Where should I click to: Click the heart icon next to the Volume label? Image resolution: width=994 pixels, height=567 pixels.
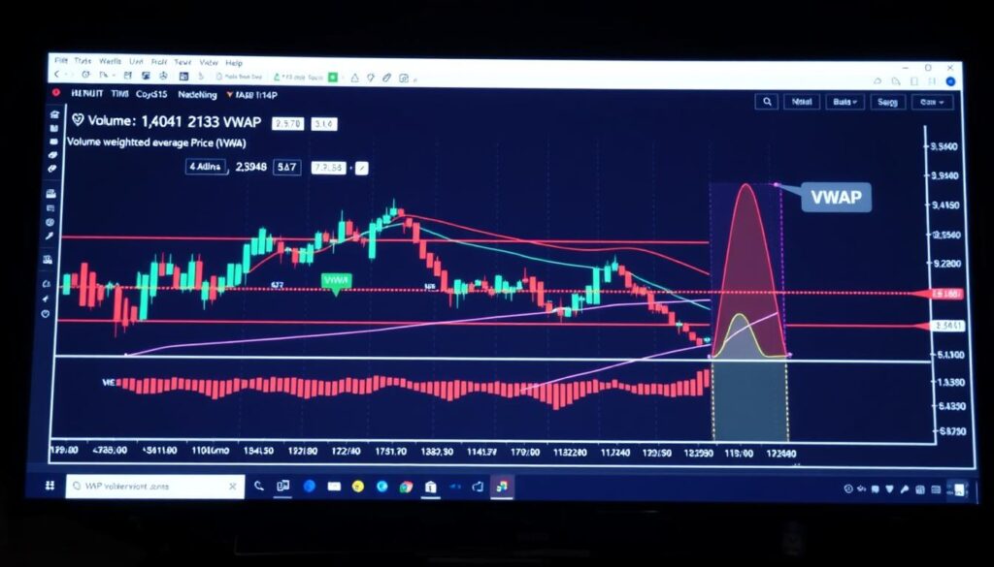78,120
